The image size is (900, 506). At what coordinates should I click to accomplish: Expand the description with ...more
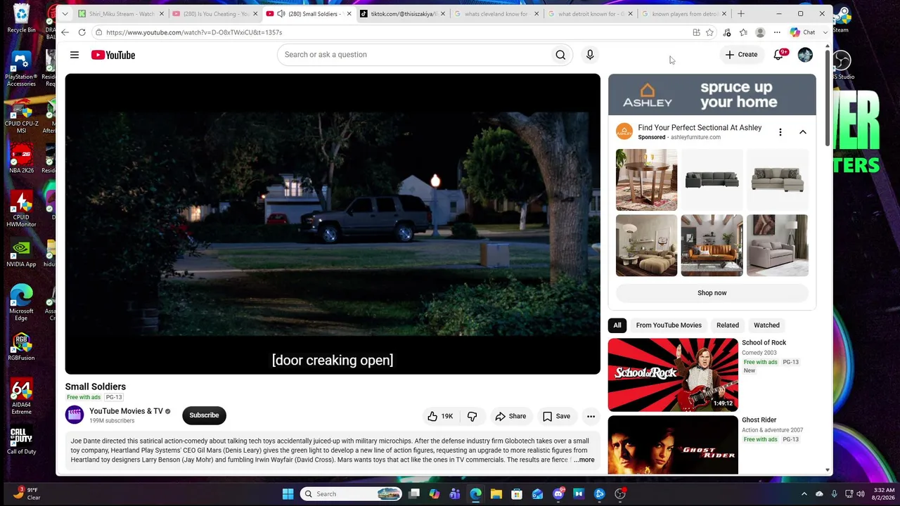pos(584,460)
